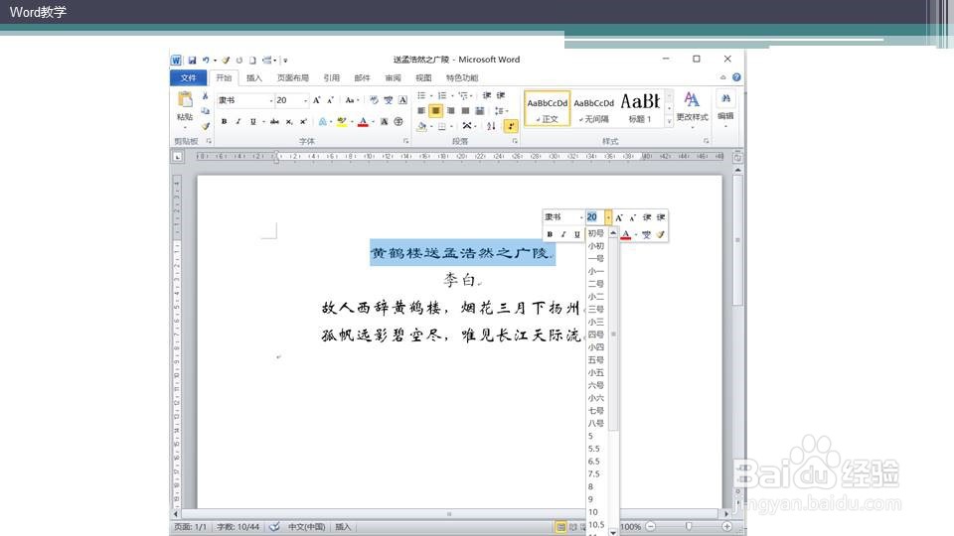The width and height of the screenshot is (954, 536).
Task: Toggle Italic in the ribbon font group
Action: coord(238,121)
